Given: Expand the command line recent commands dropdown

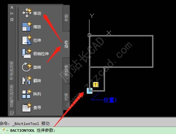Looking at the screenshot, I should [x=7, y=130].
